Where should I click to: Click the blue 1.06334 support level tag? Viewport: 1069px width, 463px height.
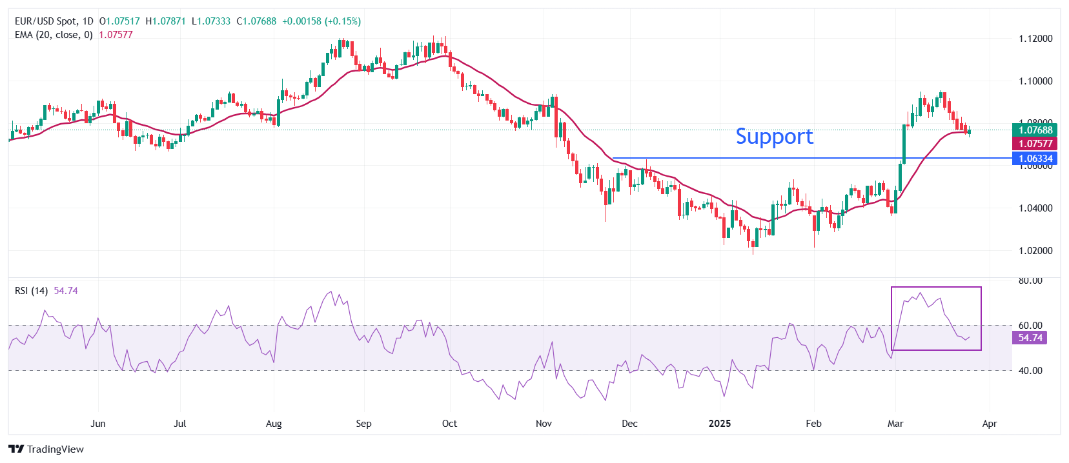point(1035,159)
